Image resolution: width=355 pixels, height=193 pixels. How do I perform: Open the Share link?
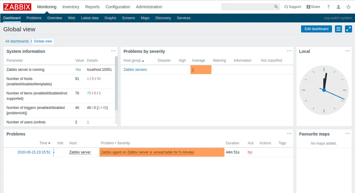(313, 7)
